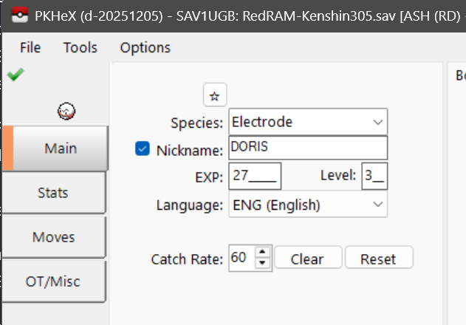Increase Catch Rate with the up arrow
The height and width of the screenshot is (325, 466).
tap(261, 253)
